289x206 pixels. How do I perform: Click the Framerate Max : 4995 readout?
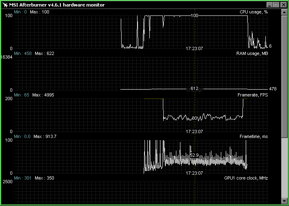[44, 95]
